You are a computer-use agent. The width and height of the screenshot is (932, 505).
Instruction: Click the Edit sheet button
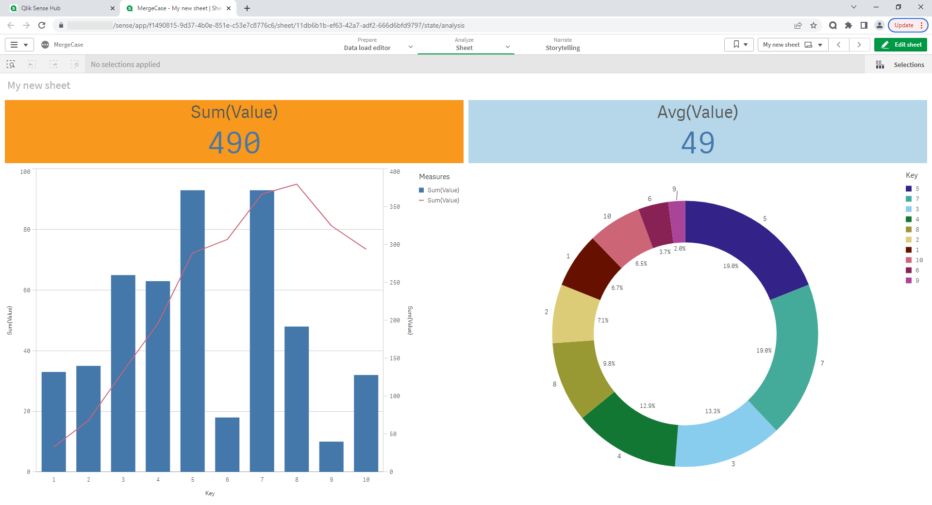point(900,45)
